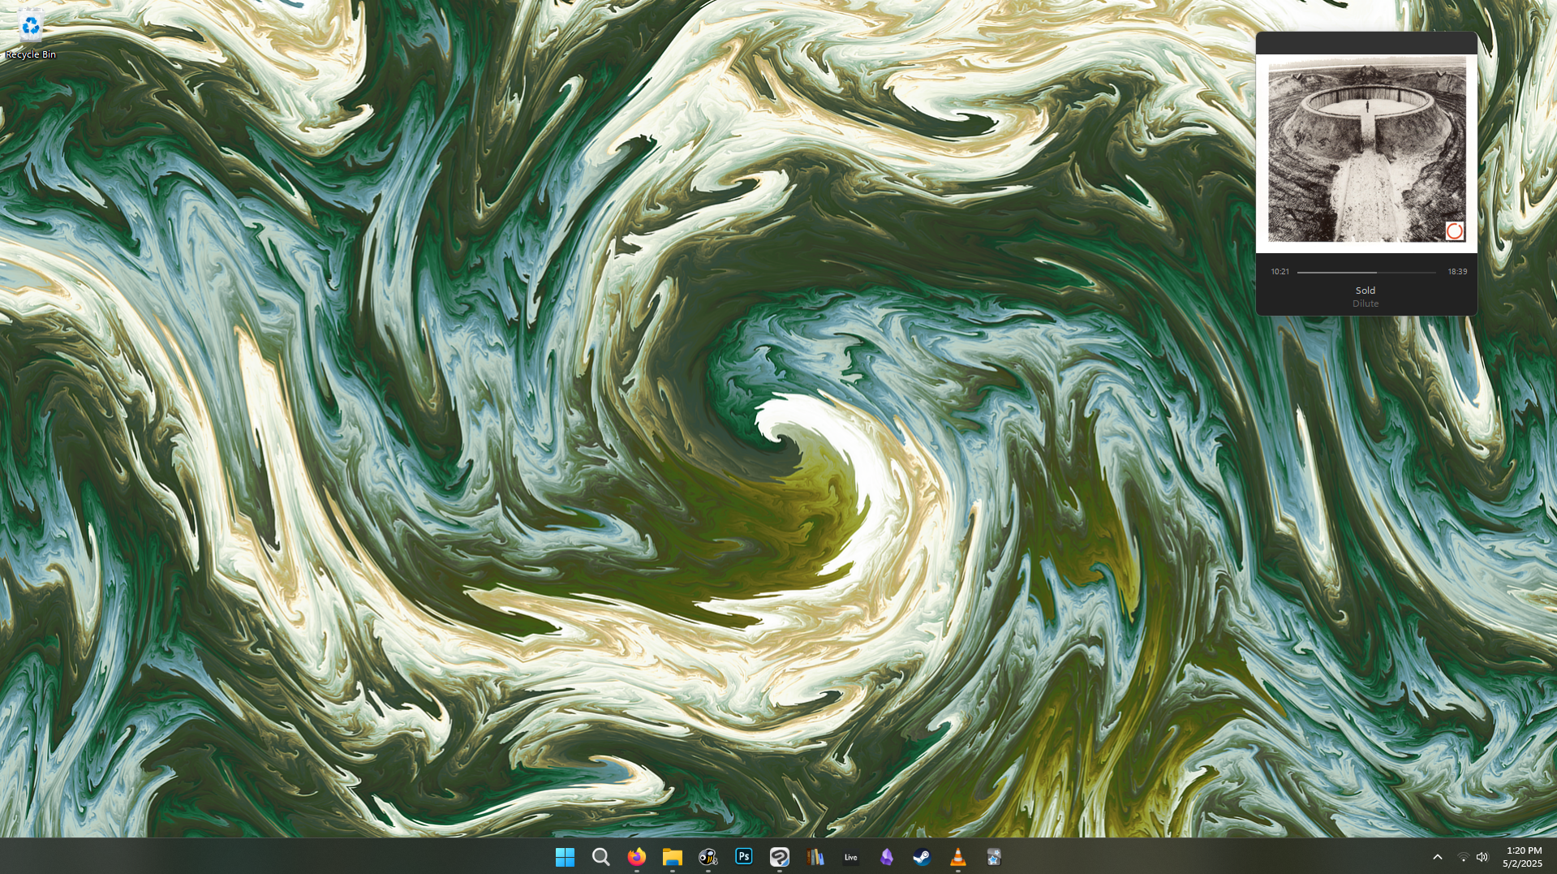This screenshot has height=874, width=1557.
Task: Open the network status tray icon
Action: pyautogui.click(x=1463, y=857)
